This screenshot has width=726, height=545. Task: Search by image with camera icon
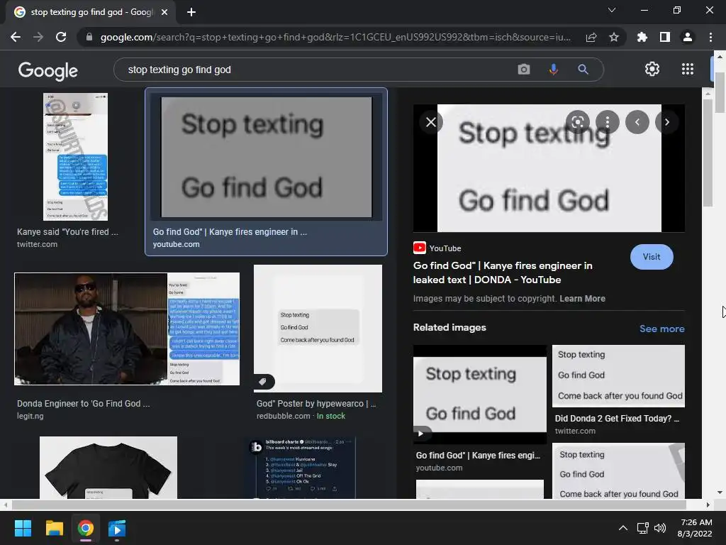(524, 70)
